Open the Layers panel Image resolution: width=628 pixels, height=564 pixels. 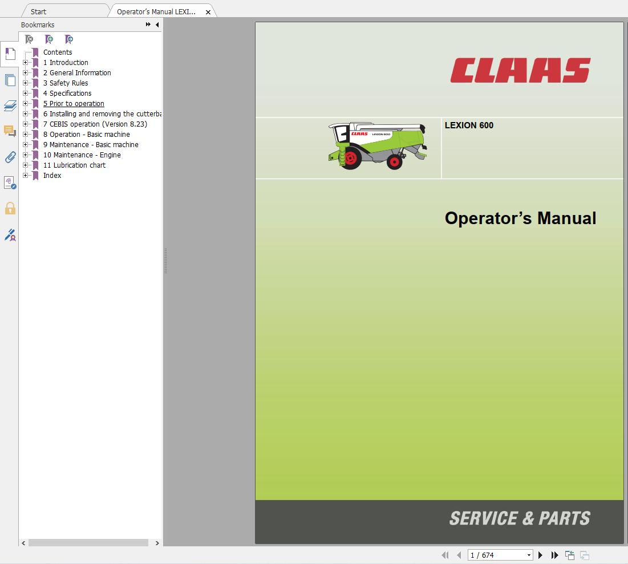point(10,106)
